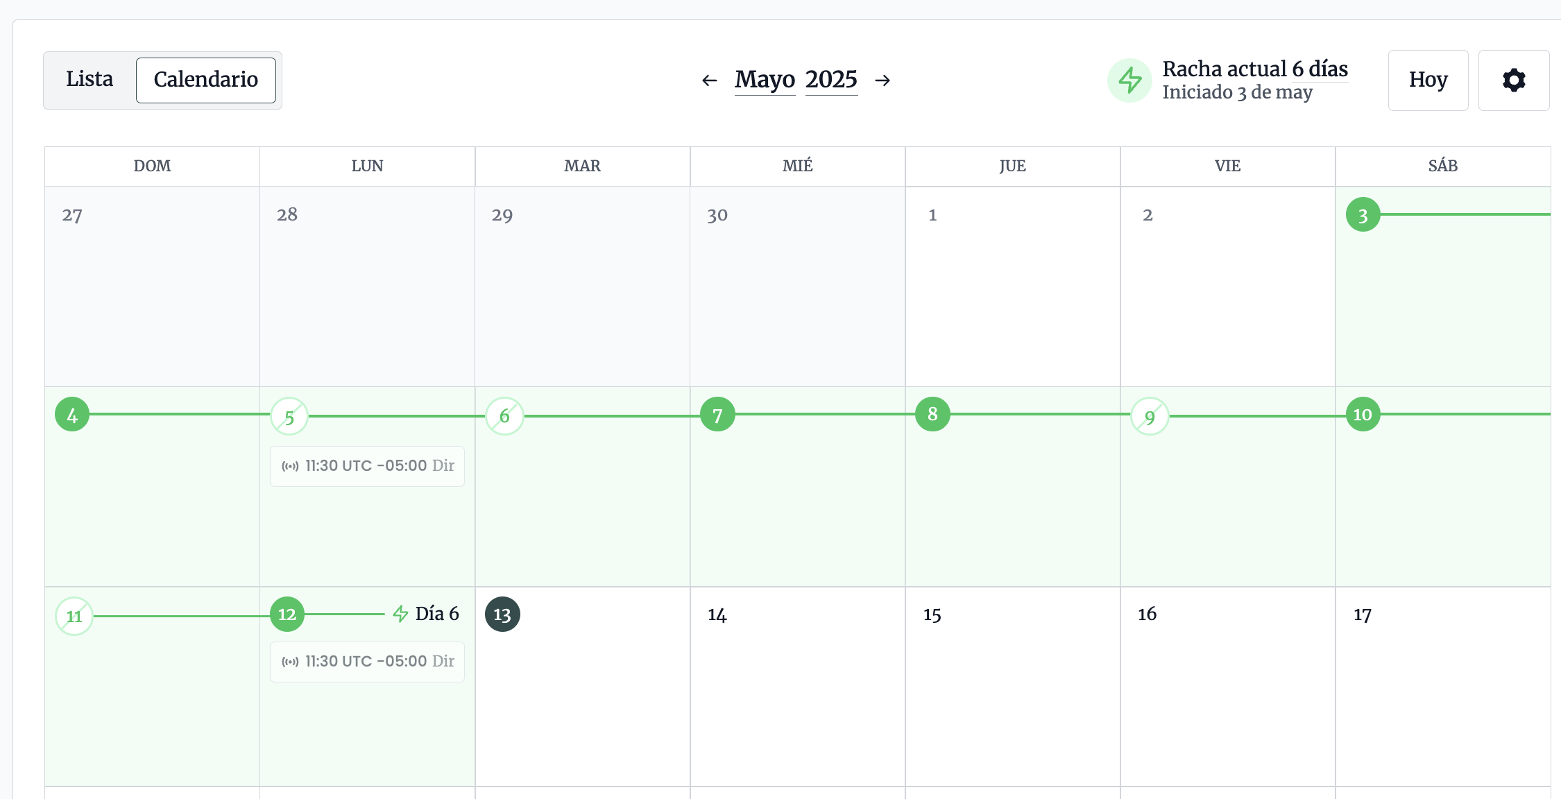Select the freeze-day marker on May 11
This screenshot has height=799, width=1561.
coord(74,616)
